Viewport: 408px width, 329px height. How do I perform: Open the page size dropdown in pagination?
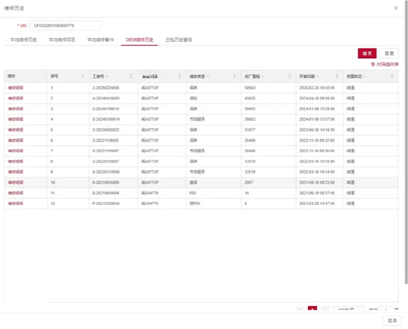[x=348, y=309]
